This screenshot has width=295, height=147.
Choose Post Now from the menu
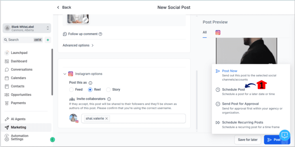[251, 75]
